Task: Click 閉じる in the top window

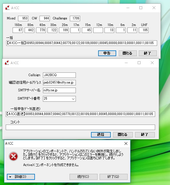Action: tap(128, 53)
